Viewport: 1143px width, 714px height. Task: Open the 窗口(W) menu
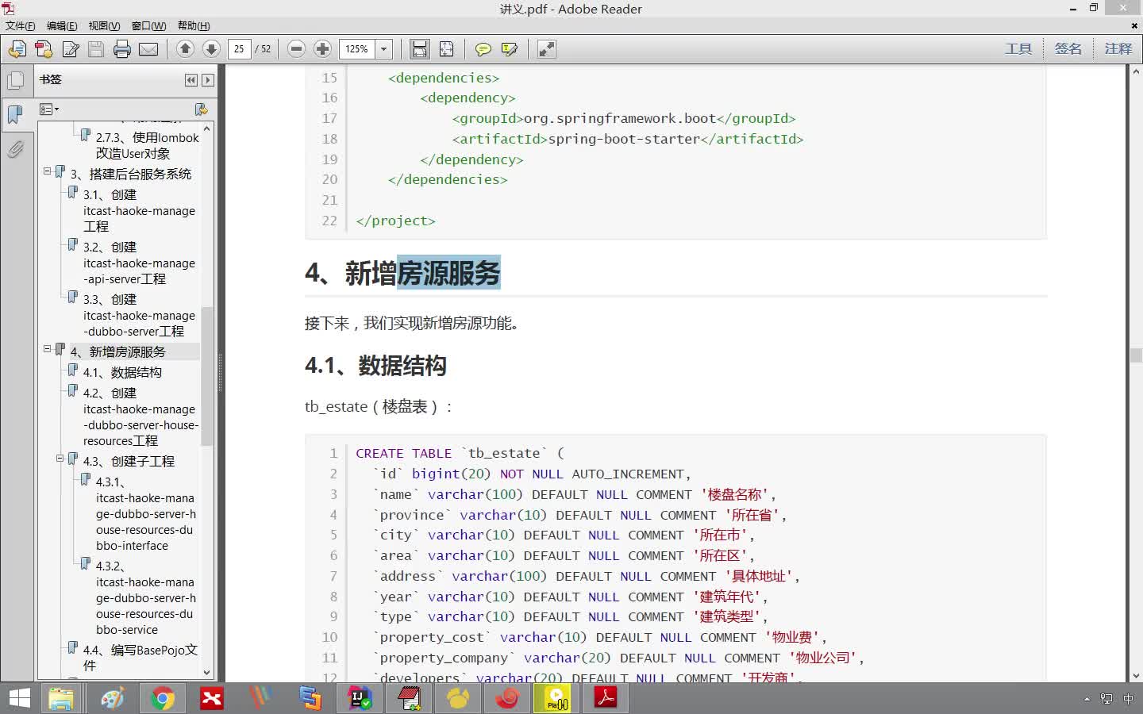(148, 25)
